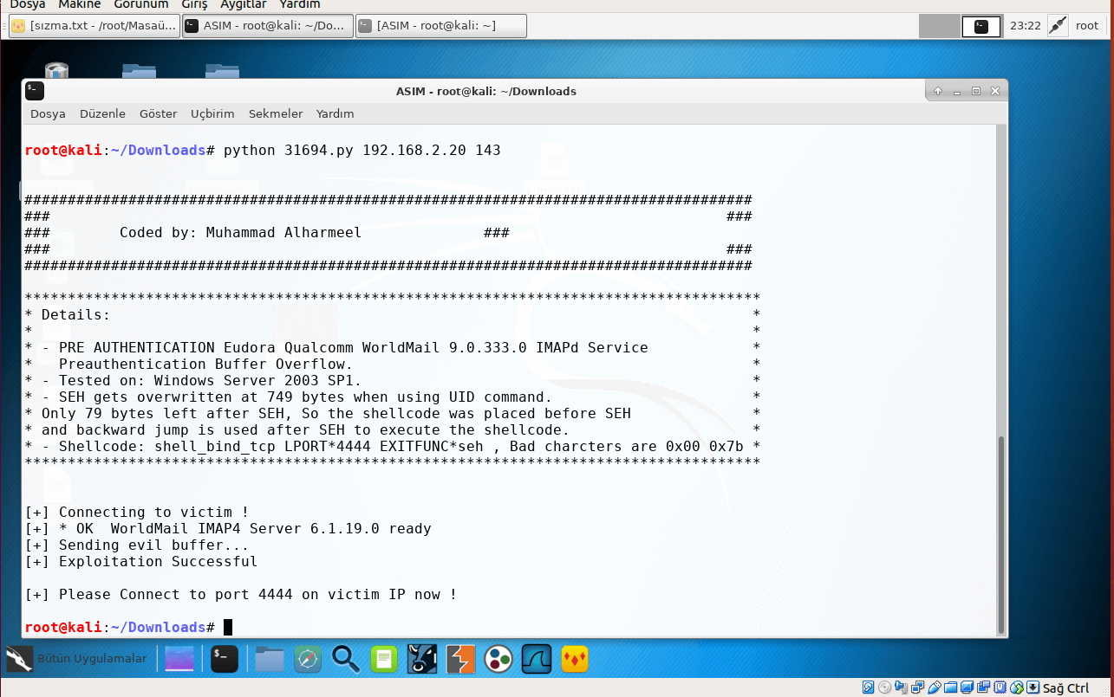Viewport: 1114px width, 697px height.
Task: Open the VirtualBox Makine menu
Action: point(79,4)
